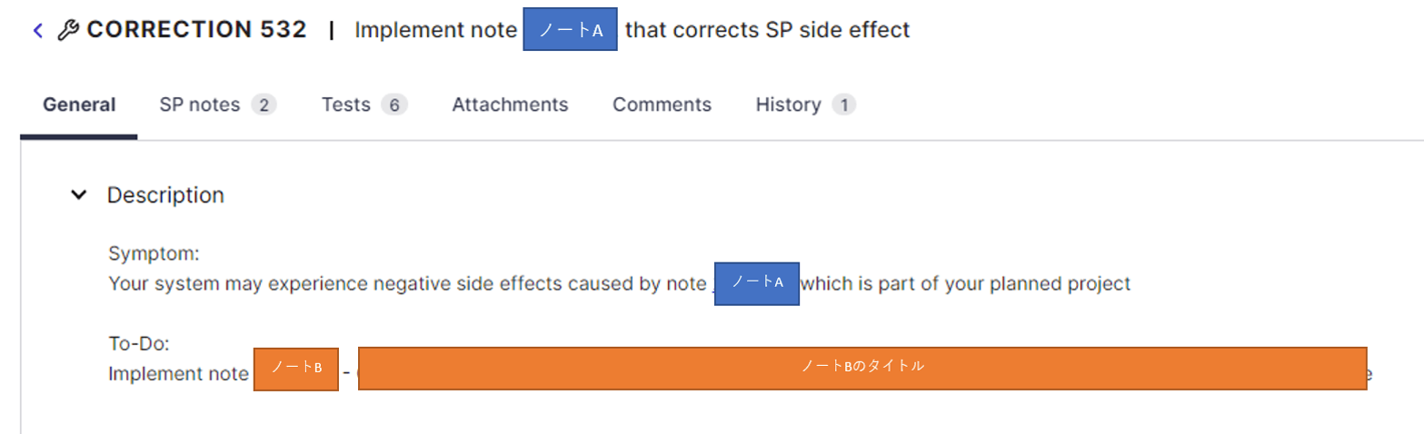Click the To-Do label text
Viewport: 1424px width, 434px height.
click(x=139, y=344)
